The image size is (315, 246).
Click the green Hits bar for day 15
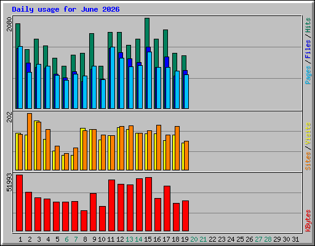tap(147, 33)
